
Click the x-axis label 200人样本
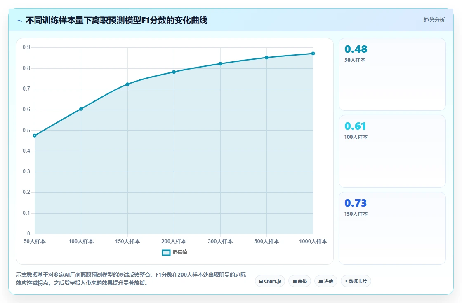click(x=174, y=241)
